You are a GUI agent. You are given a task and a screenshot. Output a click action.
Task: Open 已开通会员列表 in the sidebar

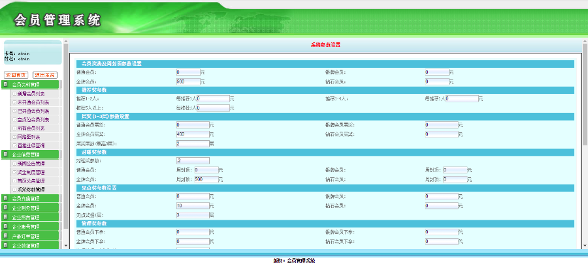pyautogui.click(x=33, y=111)
